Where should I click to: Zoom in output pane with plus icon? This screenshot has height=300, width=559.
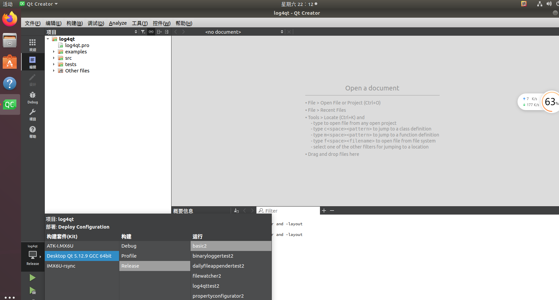[324, 211]
